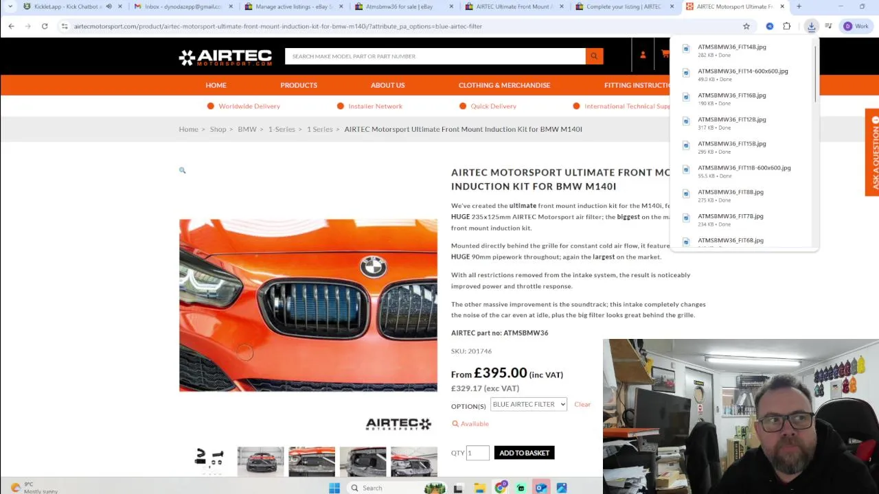Viewport: 879px width, 494px height.
Task: Open the Installer Network link
Action: tap(375, 106)
